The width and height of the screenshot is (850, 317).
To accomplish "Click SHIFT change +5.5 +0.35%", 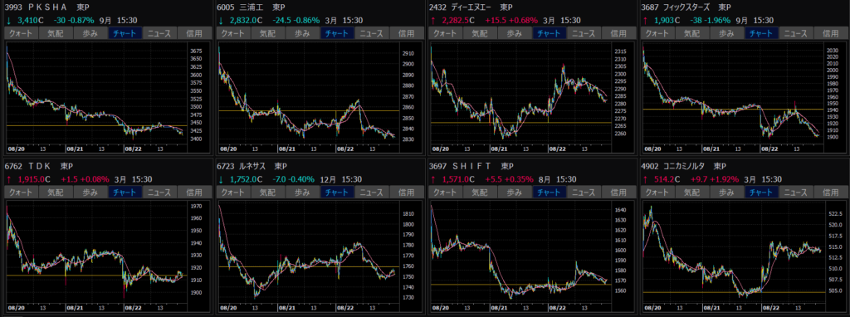I will point(508,179).
